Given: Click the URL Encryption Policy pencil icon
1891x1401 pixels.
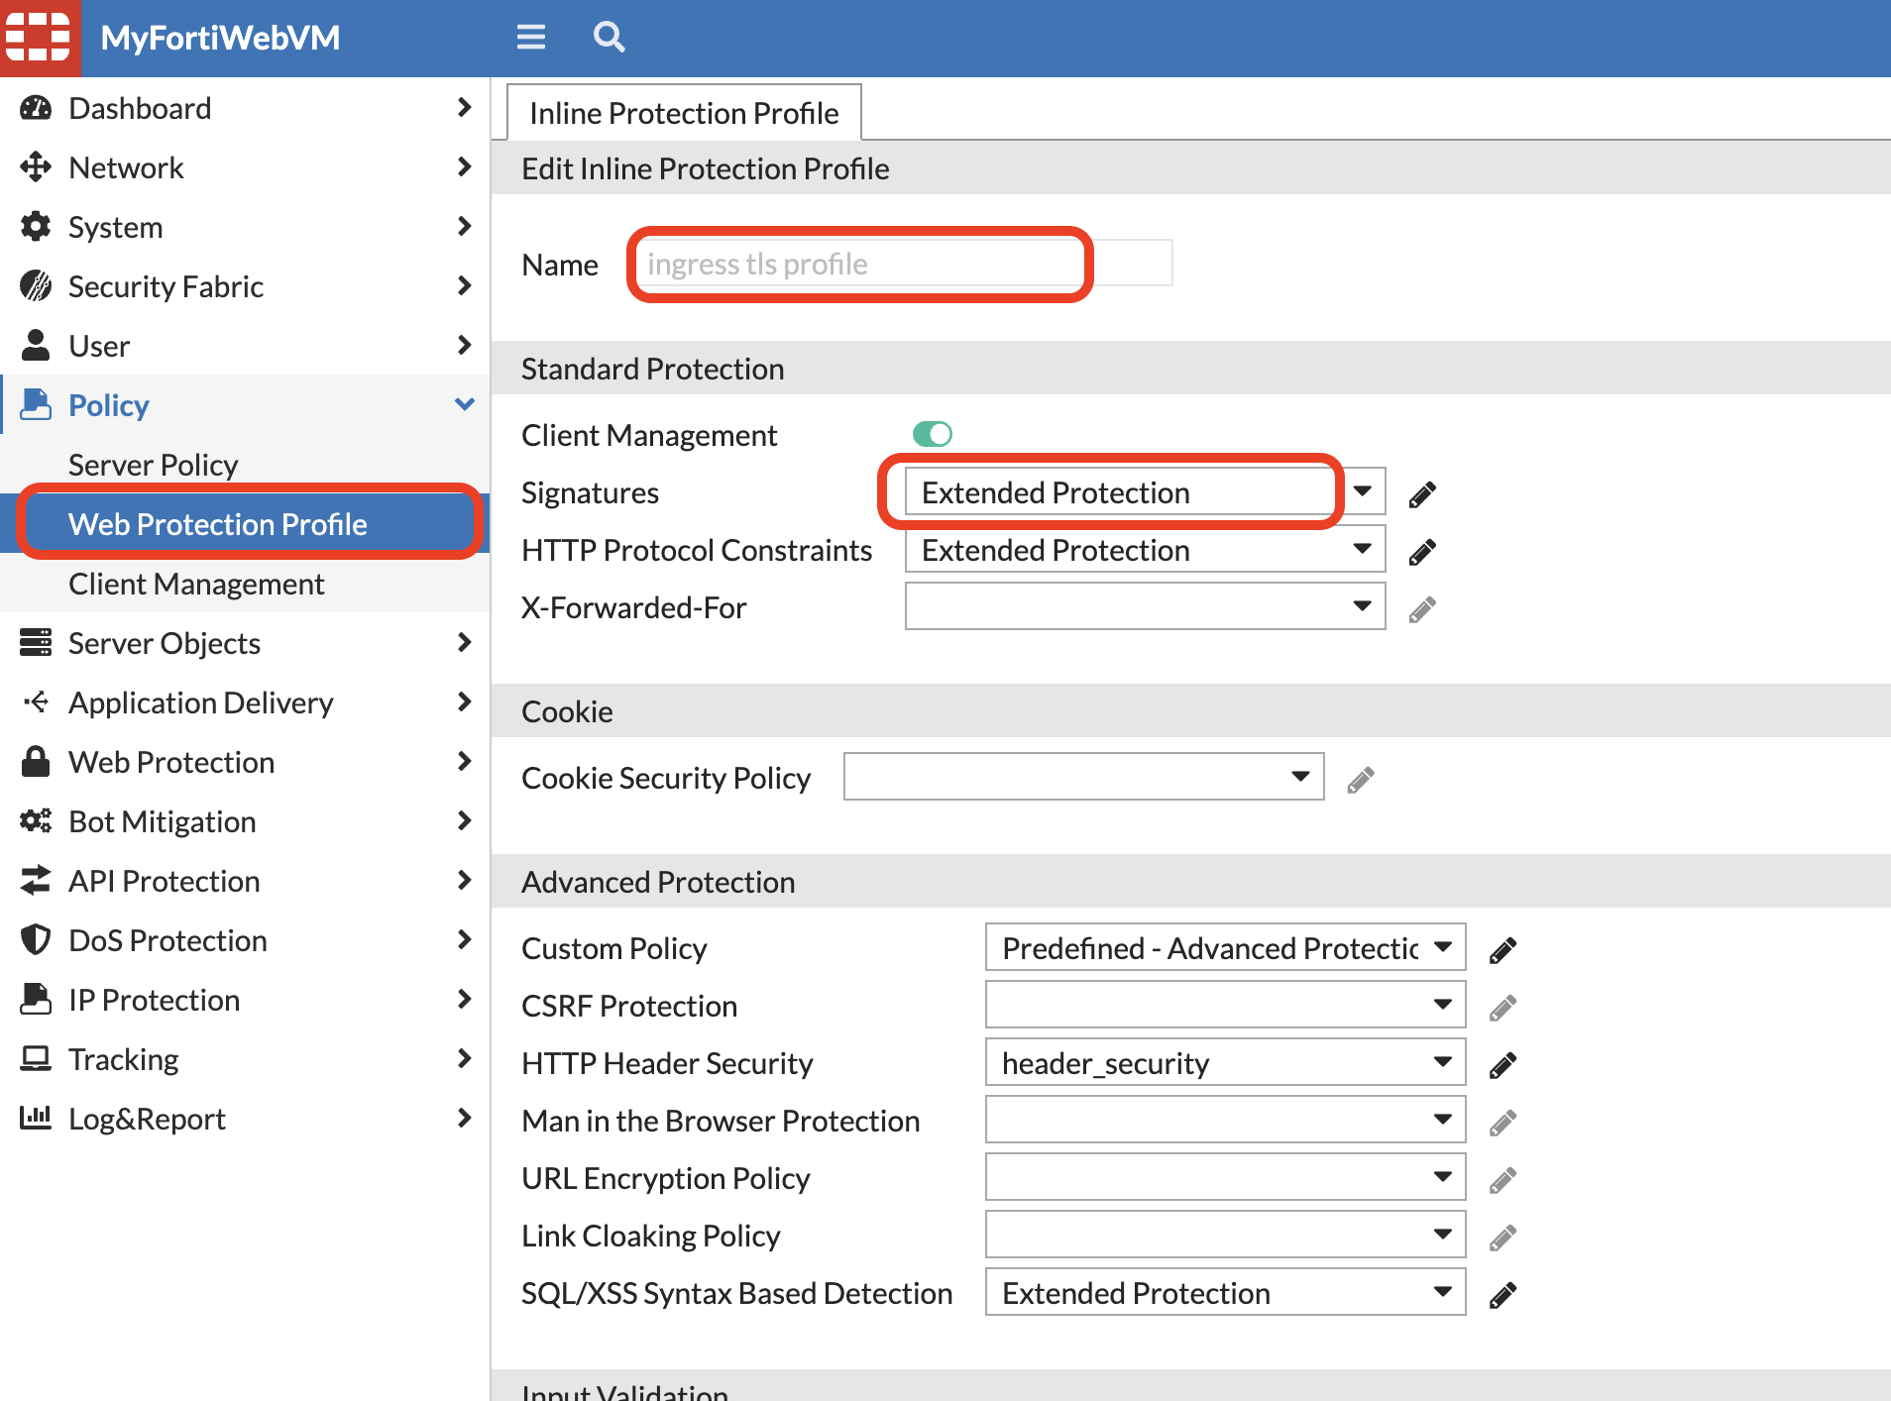Looking at the screenshot, I should click(1503, 1179).
